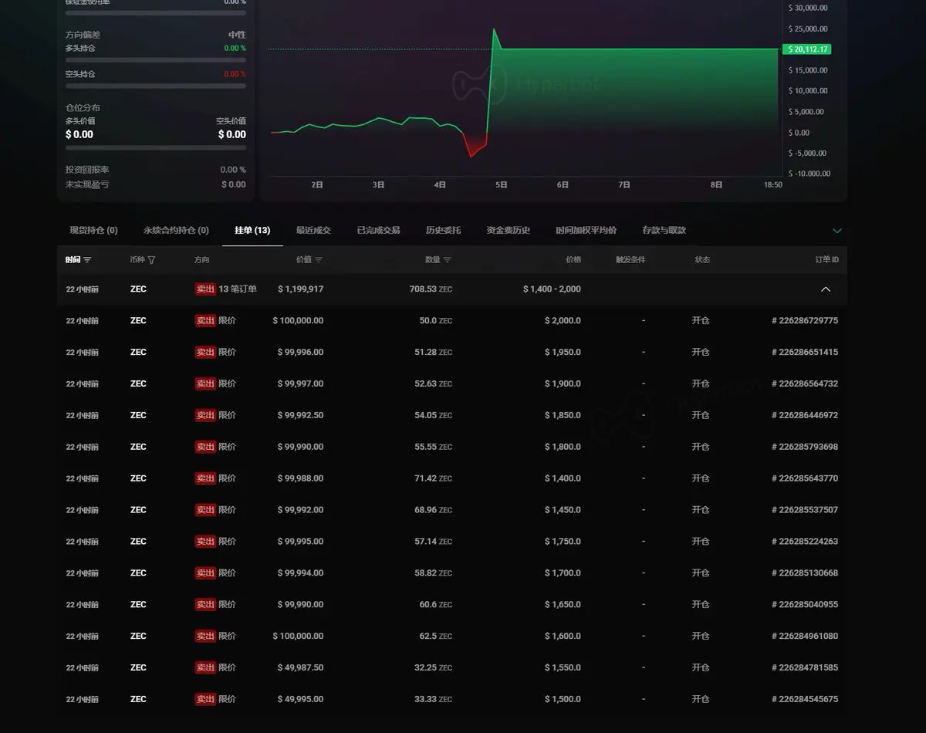Open the 历史委托 tab
The height and width of the screenshot is (733, 926).
[443, 230]
